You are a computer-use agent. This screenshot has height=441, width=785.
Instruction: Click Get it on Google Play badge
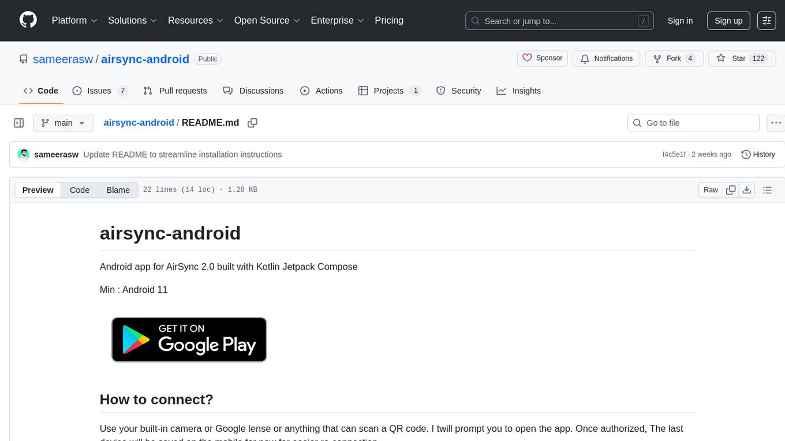[189, 339]
